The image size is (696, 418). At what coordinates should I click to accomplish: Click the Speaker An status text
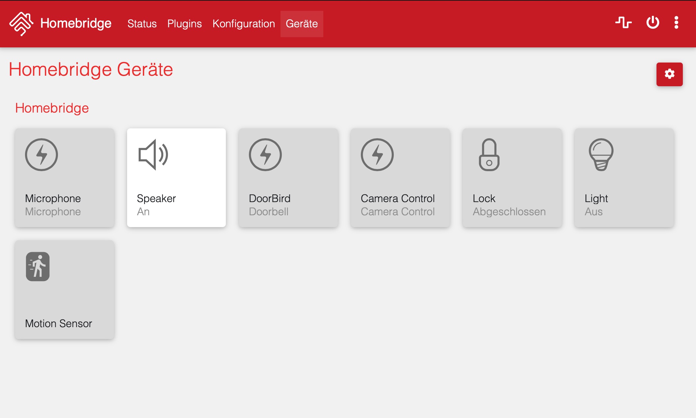click(x=143, y=212)
